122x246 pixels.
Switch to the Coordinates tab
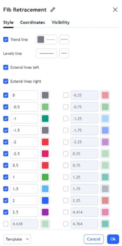[x=33, y=22]
